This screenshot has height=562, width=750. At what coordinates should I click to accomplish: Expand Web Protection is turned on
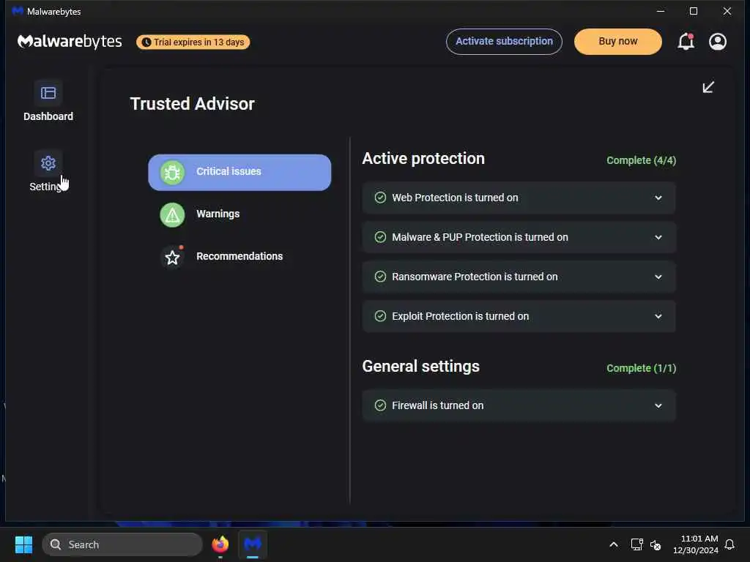[x=519, y=198]
